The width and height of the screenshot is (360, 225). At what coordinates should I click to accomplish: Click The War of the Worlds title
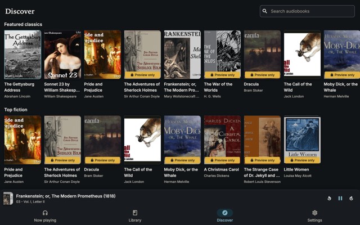pyautogui.click(x=218, y=87)
